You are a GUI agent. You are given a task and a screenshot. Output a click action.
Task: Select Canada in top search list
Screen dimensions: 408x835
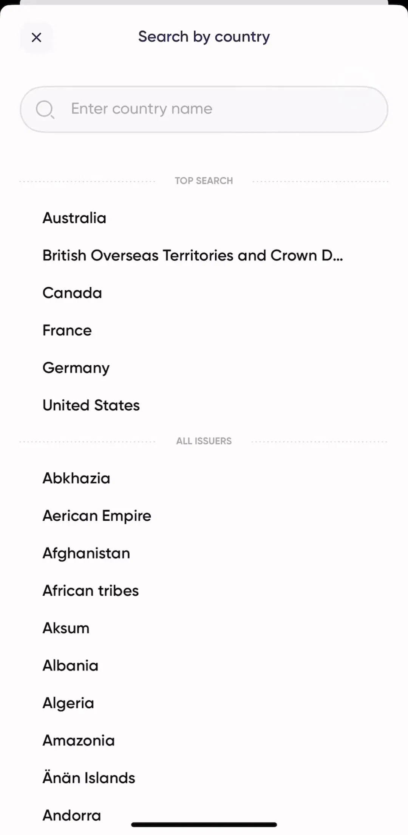[x=72, y=293]
